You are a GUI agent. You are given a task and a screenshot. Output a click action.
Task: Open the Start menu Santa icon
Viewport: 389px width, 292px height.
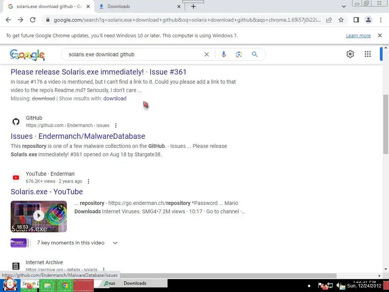click(10, 284)
